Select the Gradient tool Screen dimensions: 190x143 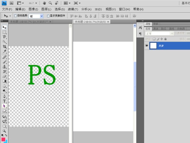[4, 81]
